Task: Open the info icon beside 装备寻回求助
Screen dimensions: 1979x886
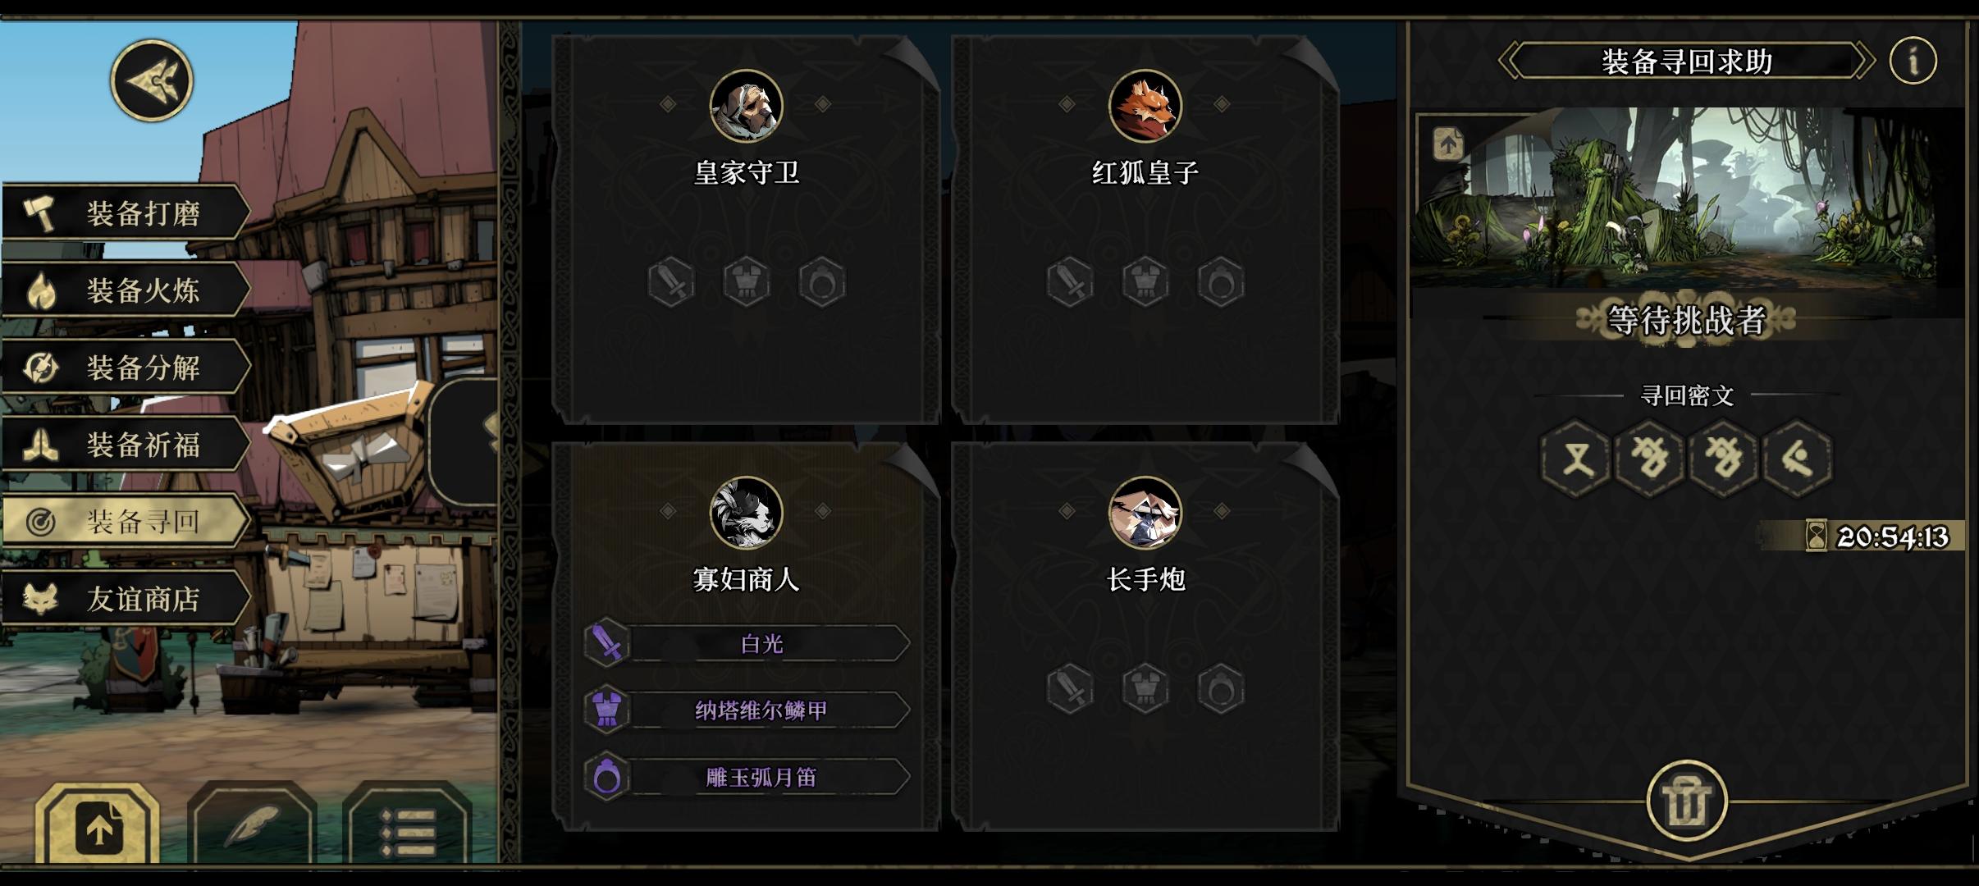Action: (1913, 61)
